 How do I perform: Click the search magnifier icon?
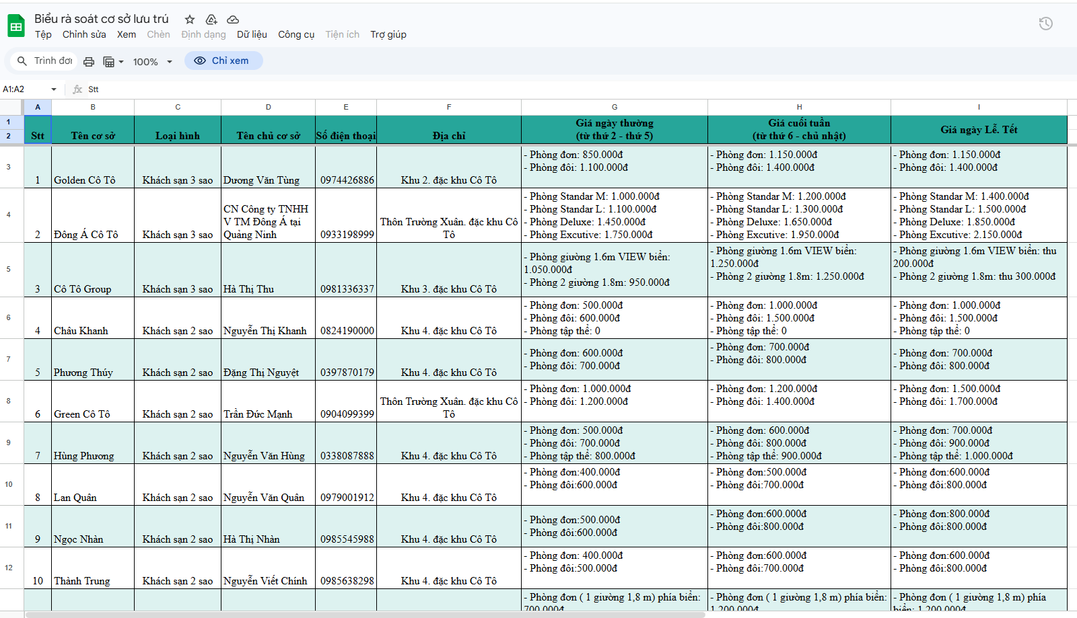click(x=22, y=61)
